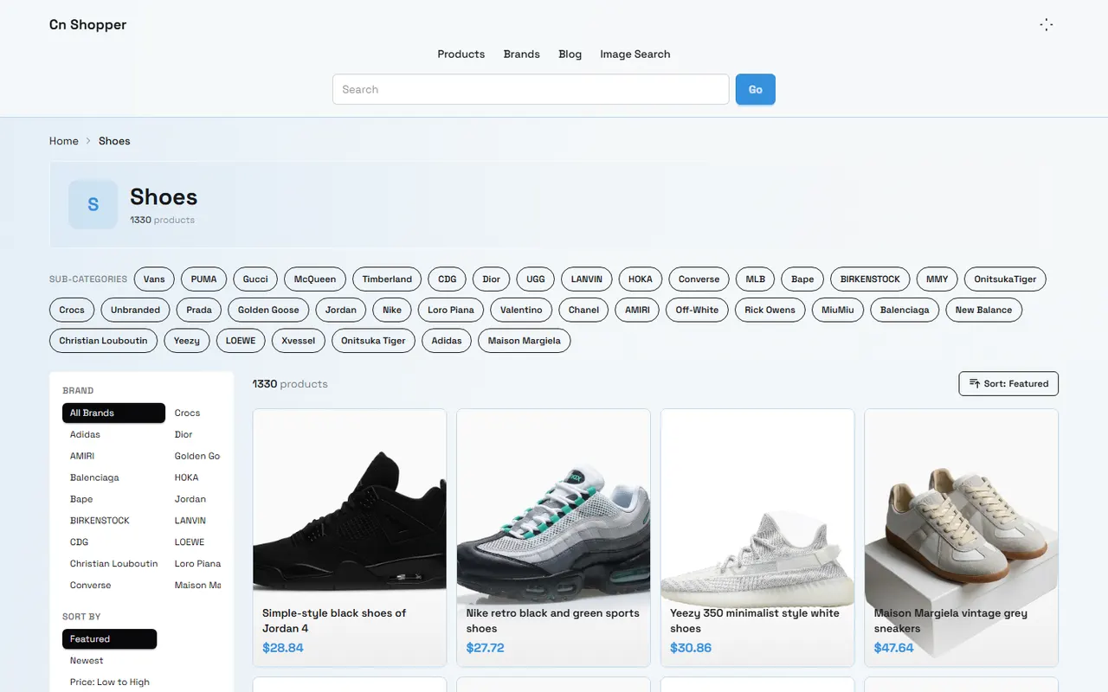Open Image Search
Screen dimensions: 1108x692
[x=635, y=54]
